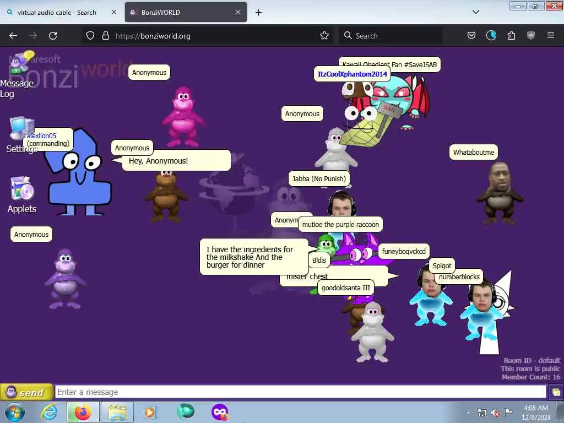The image size is (564, 423).
Task: Switch to virtual audio cable Search tab
Action: tap(57, 13)
